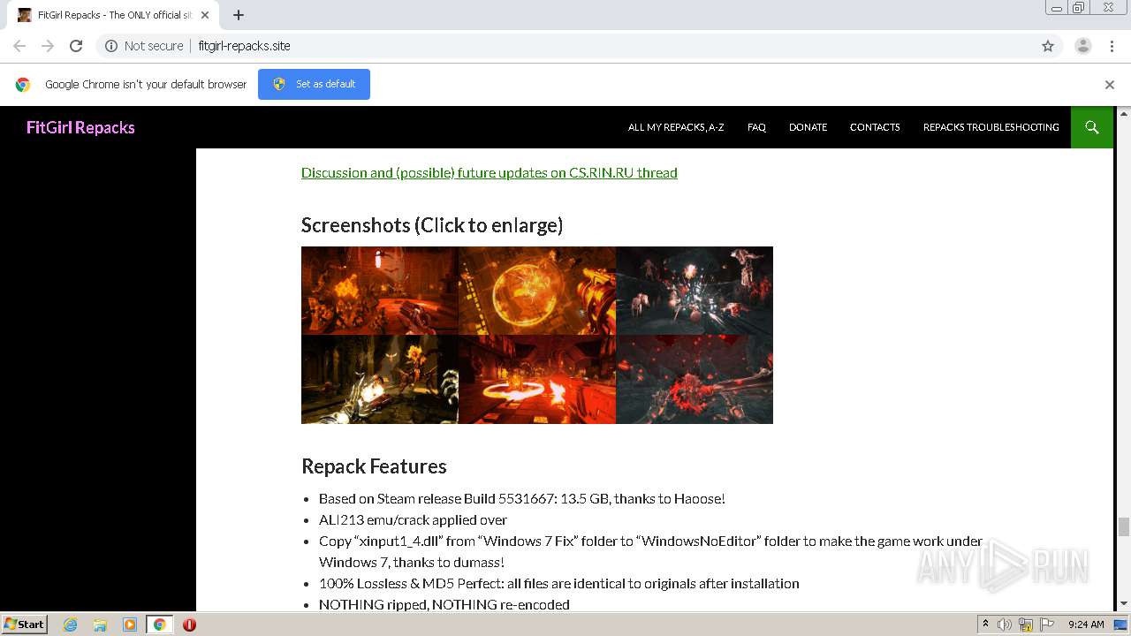This screenshot has height=636, width=1131.
Task: Open the CS.RIN.RU discussion thread link
Action: 490,172
